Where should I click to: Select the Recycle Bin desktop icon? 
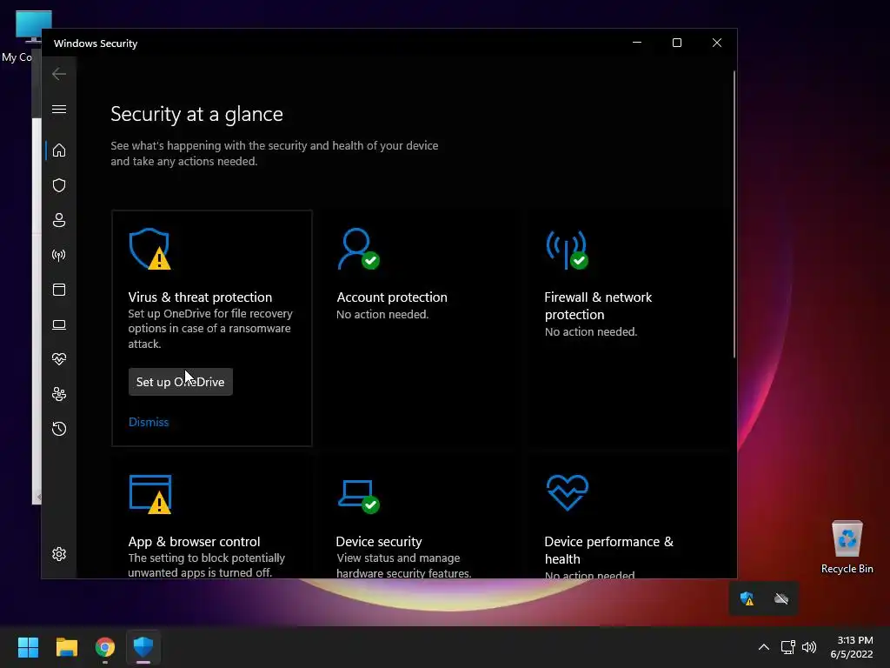click(847, 548)
